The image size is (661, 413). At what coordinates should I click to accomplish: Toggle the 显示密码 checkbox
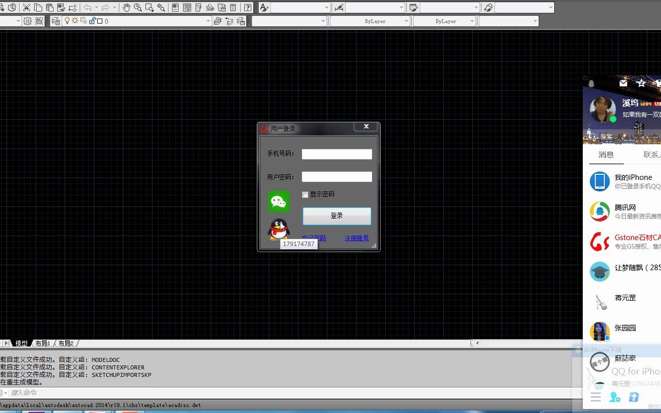(305, 194)
